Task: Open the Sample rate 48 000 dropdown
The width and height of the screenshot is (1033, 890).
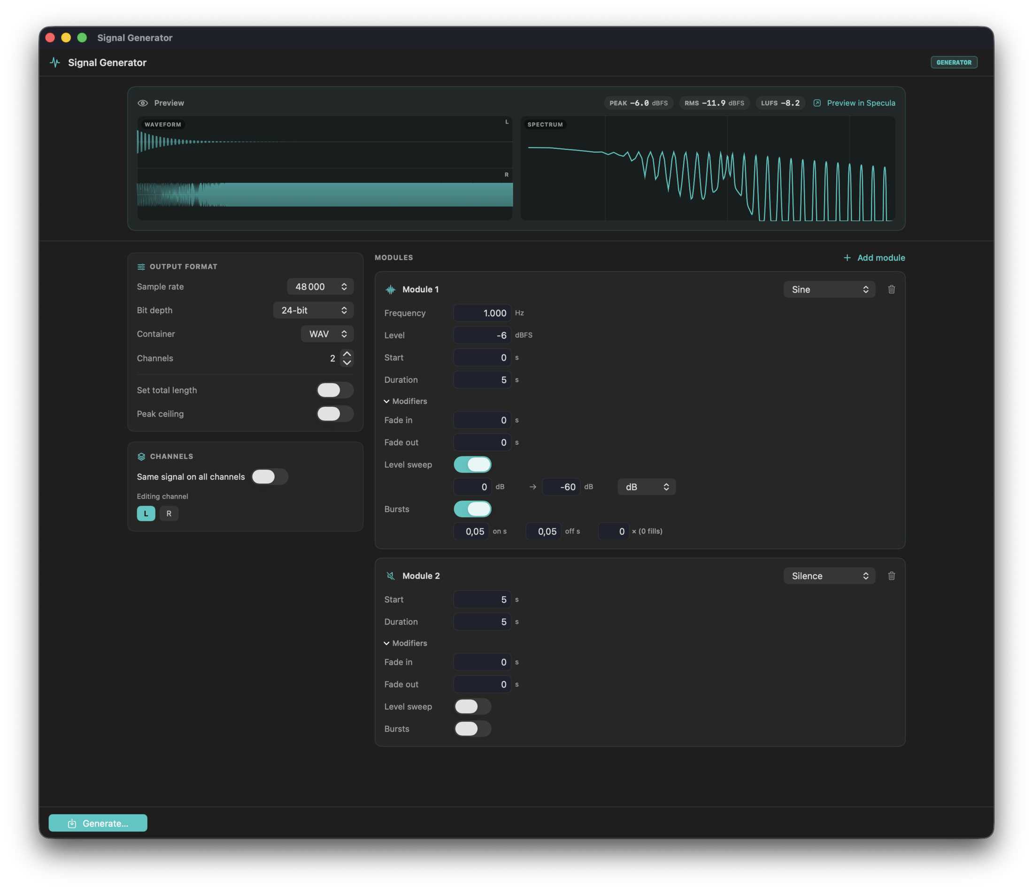Action: [321, 286]
